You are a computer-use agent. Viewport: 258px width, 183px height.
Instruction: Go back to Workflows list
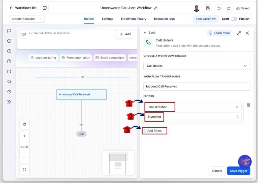coord(23,8)
